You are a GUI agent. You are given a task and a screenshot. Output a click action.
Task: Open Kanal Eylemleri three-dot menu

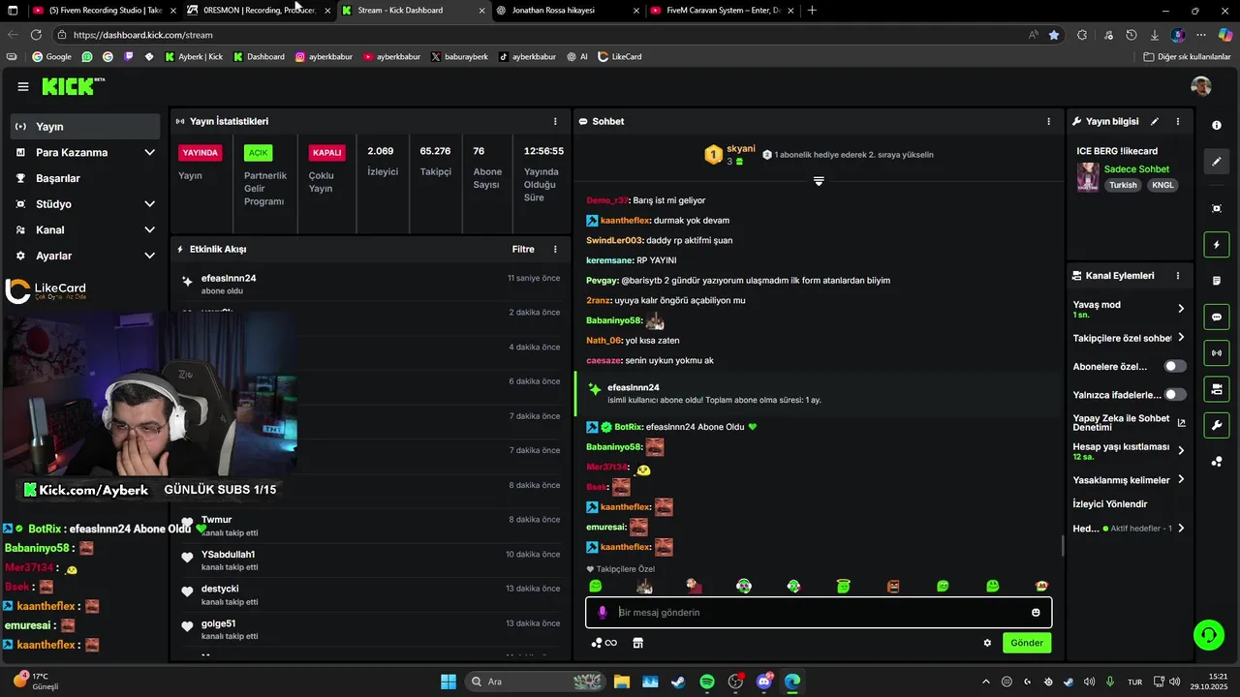1178,276
